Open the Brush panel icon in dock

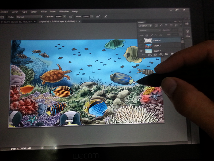click(188, 31)
